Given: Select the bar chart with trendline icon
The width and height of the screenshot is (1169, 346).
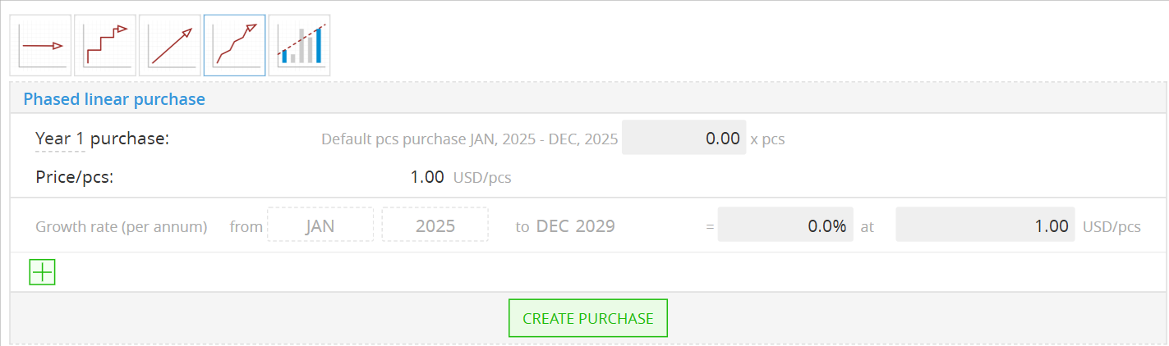Looking at the screenshot, I should pos(299,46).
